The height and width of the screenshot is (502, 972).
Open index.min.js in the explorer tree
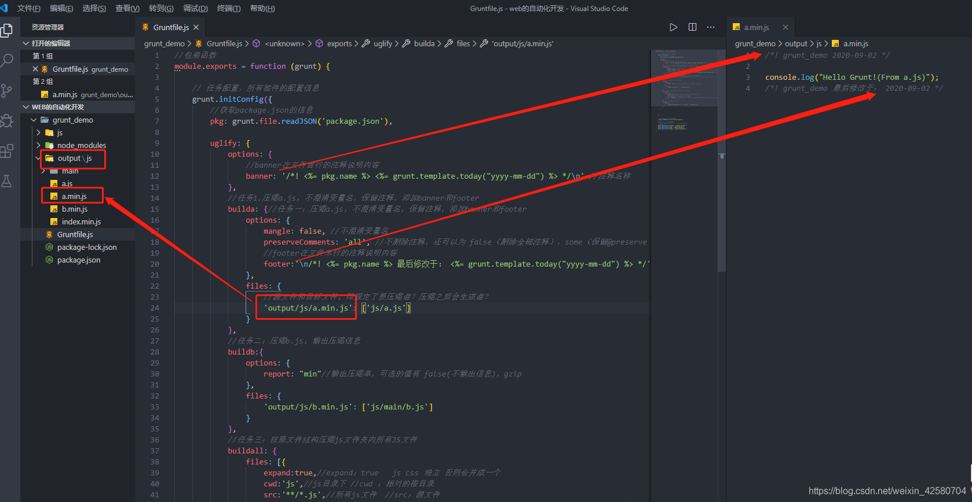click(x=78, y=222)
